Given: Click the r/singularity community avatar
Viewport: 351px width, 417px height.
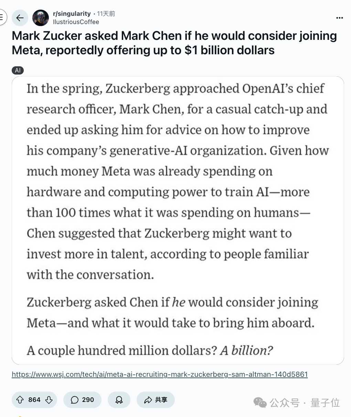Looking at the screenshot, I should pyautogui.click(x=41, y=18).
